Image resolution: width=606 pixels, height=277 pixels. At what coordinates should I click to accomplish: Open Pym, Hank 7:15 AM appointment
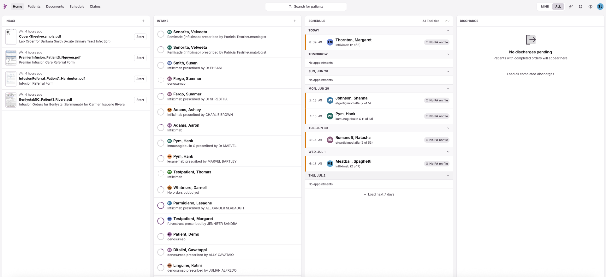coord(379,116)
